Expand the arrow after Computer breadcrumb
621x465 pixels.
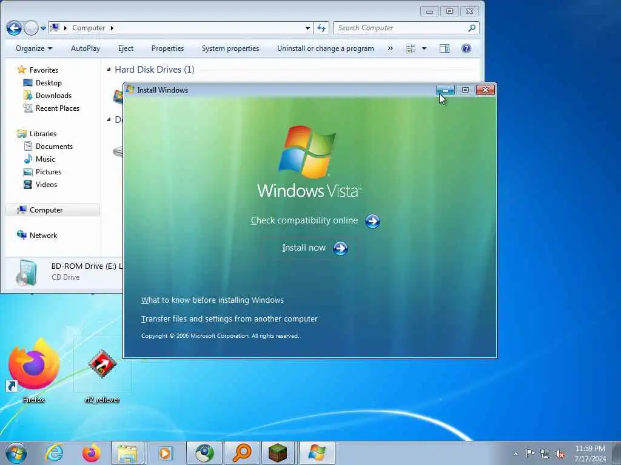tap(112, 28)
